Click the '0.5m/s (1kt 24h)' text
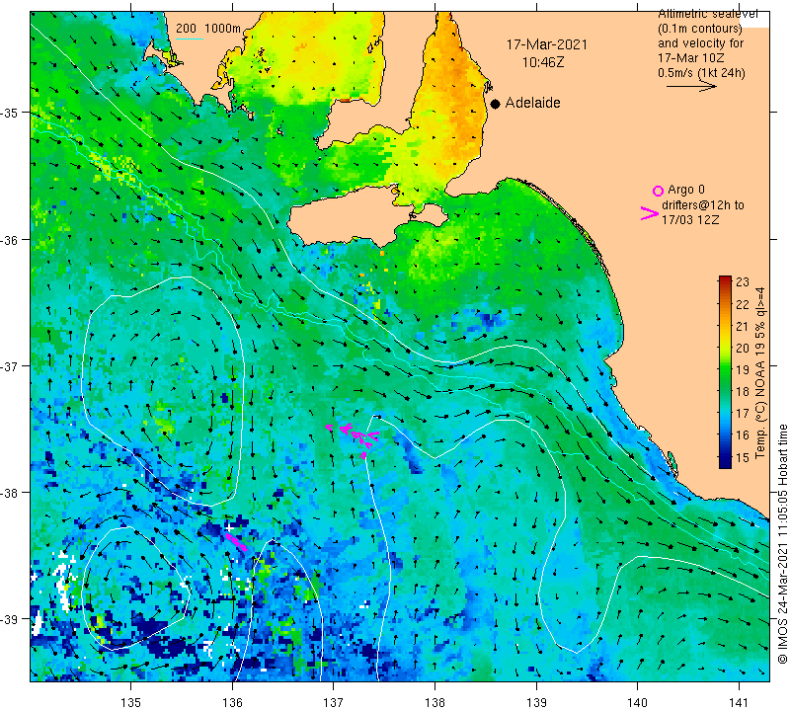This screenshot has height=711, width=790. pyautogui.click(x=701, y=73)
